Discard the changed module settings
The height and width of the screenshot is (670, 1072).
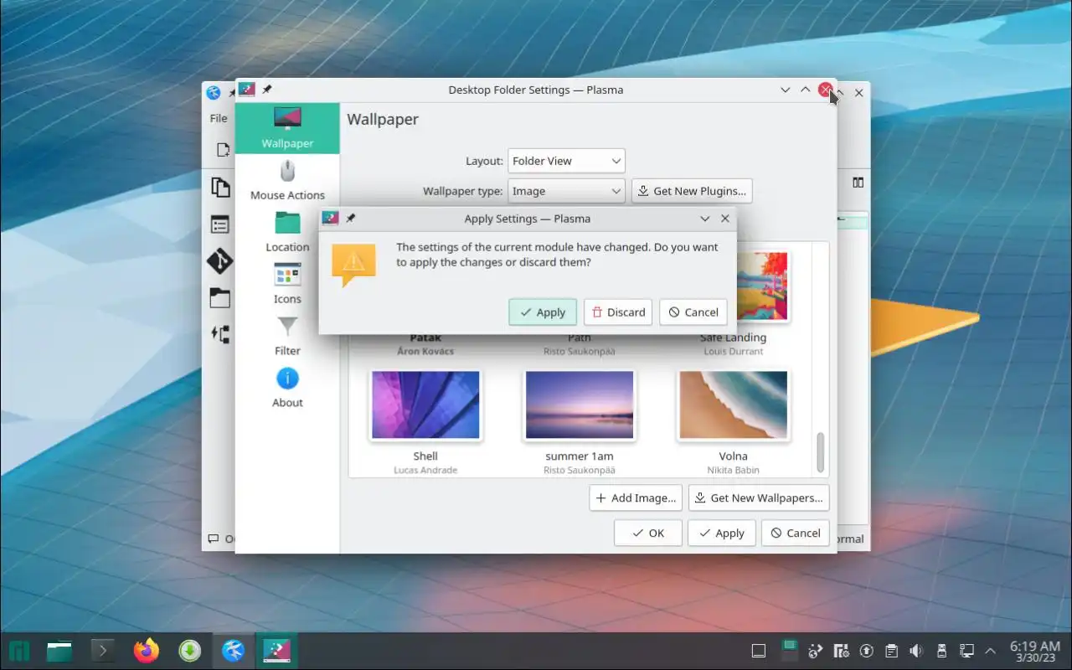[x=618, y=312]
